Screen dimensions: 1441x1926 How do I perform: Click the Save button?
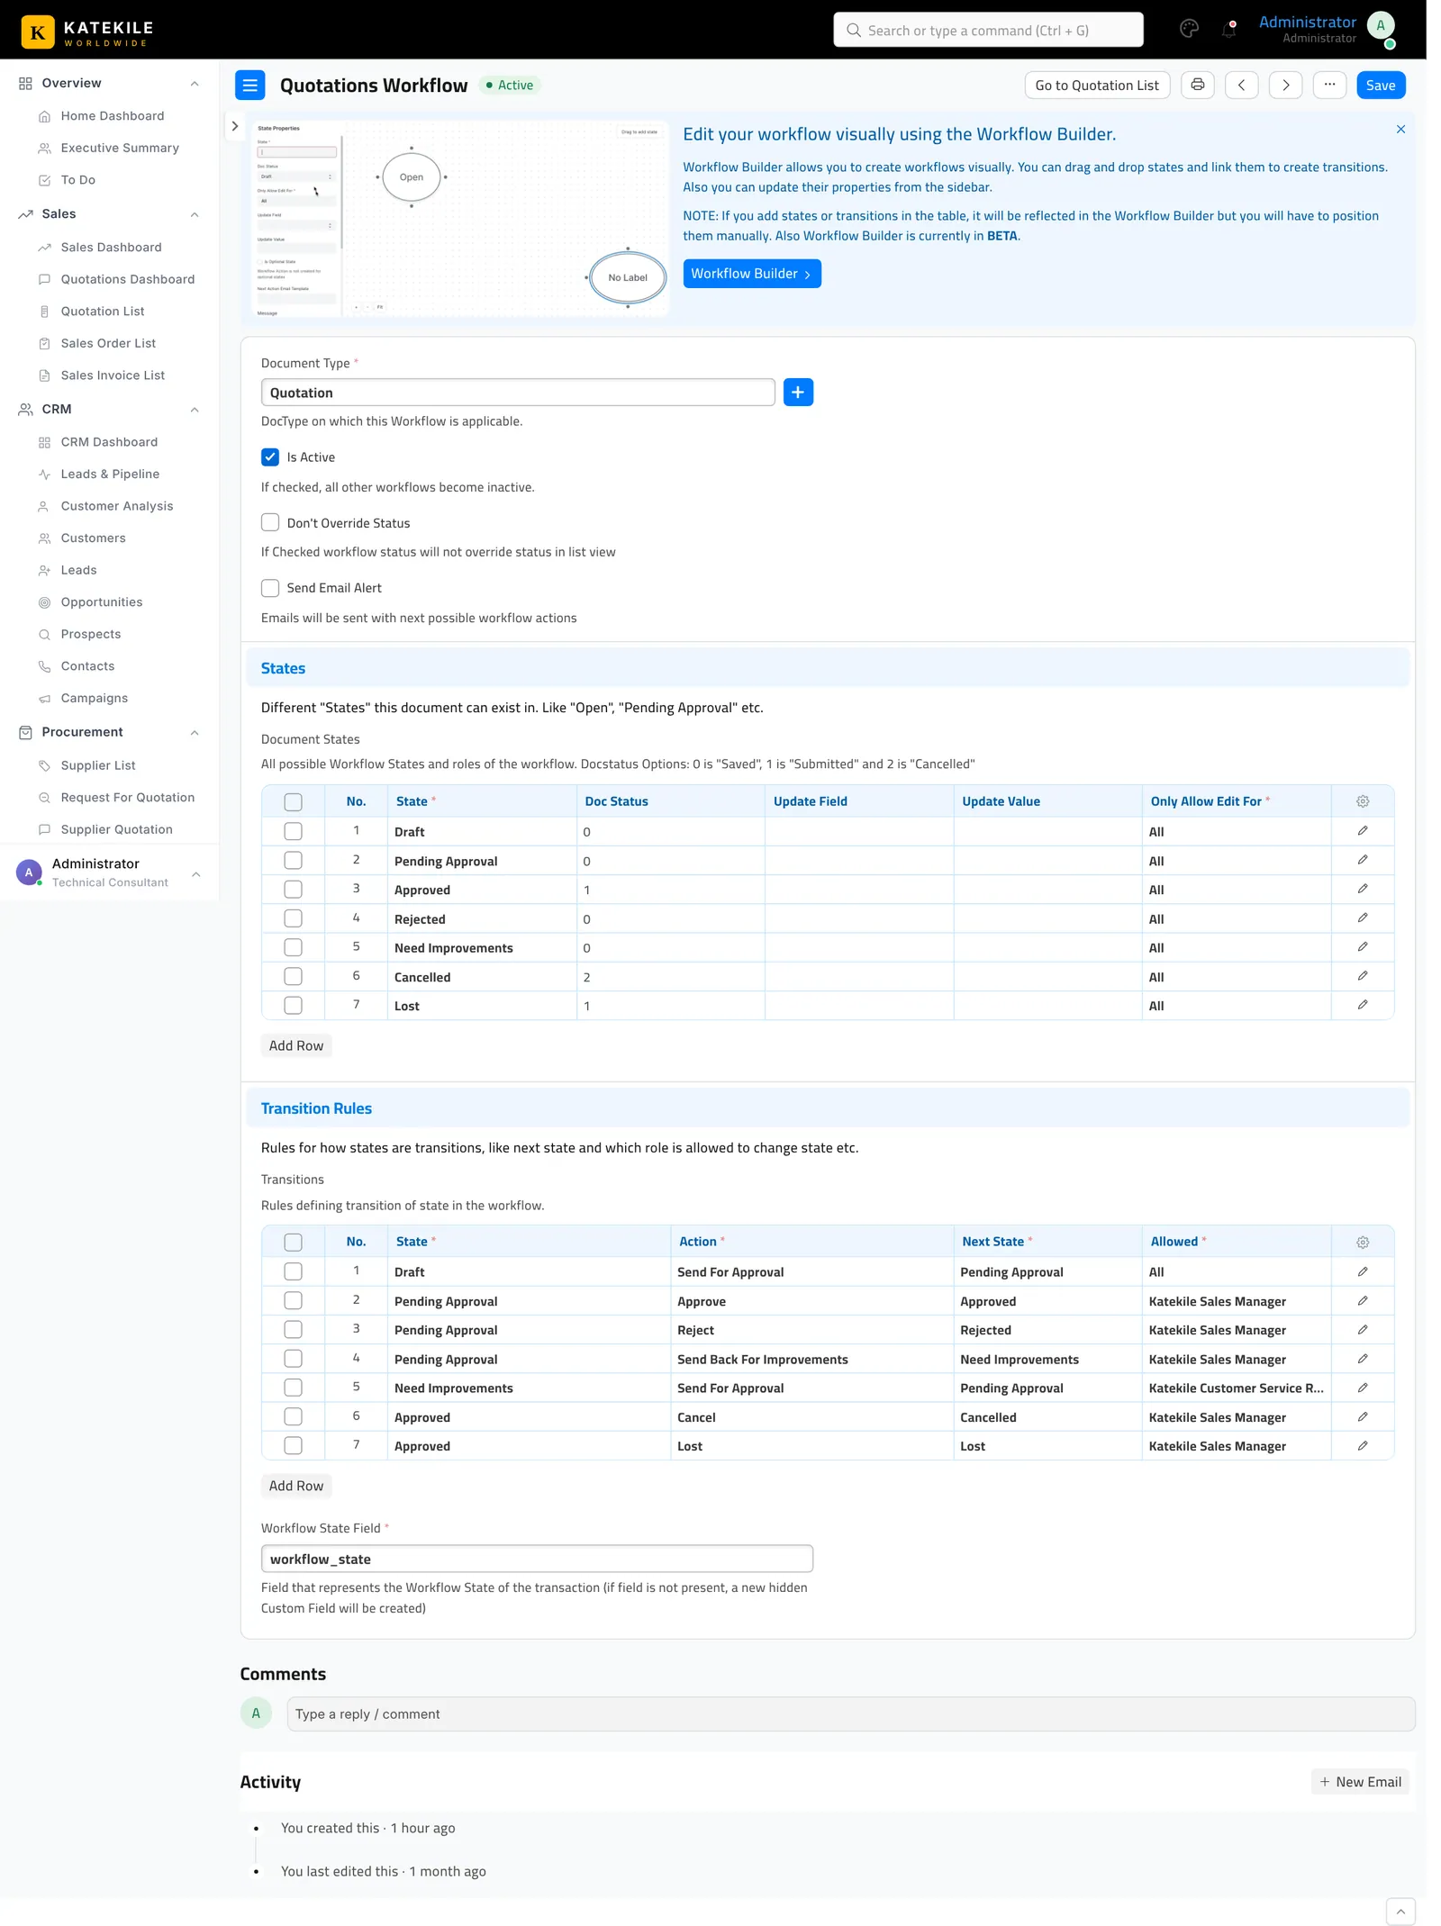[1380, 85]
